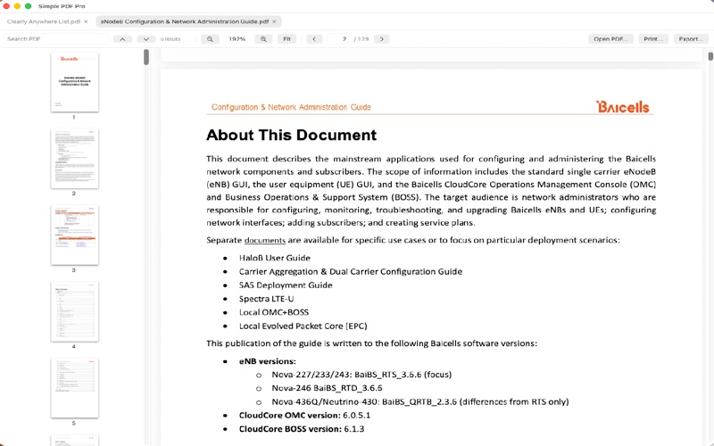Click 'Carrier Aggregation & Dual Carrier Configuration Guide'

pyautogui.click(x=351, y=272)
